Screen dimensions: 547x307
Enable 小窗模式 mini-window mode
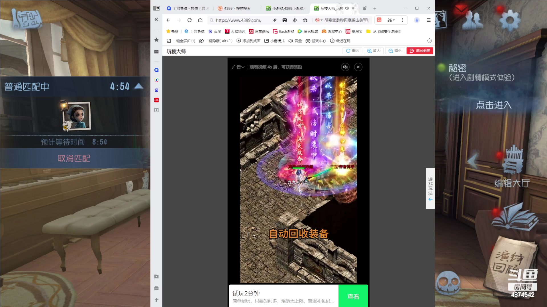[274, 41]
